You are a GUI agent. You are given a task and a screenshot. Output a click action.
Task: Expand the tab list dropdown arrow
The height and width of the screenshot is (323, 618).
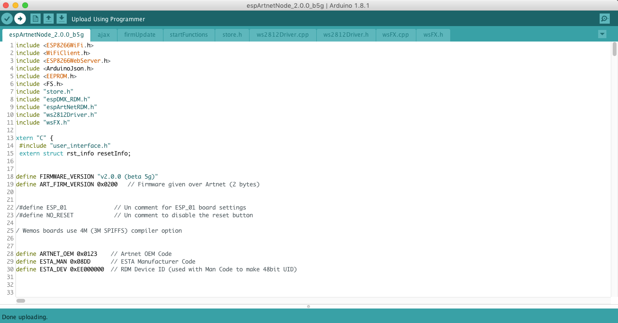602,34
